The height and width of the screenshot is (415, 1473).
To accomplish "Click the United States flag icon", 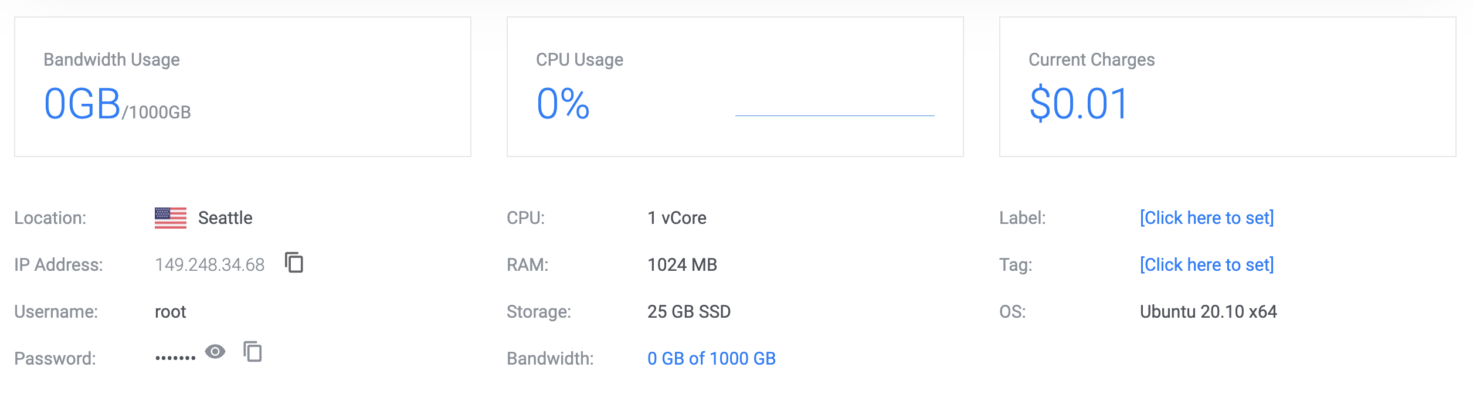I will pos(171,218).
